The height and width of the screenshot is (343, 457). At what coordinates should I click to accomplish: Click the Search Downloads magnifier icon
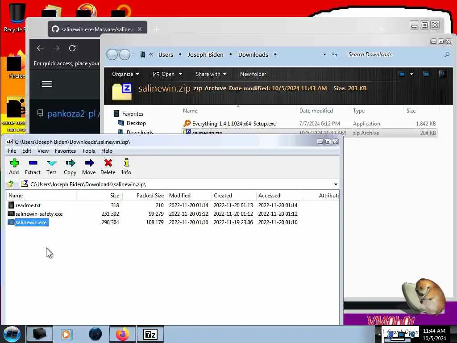coord(447,54)
